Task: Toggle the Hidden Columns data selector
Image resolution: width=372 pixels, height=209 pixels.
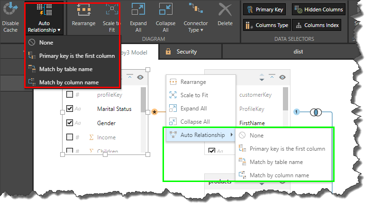Action: pyautogui.click(x=318, y=9)
